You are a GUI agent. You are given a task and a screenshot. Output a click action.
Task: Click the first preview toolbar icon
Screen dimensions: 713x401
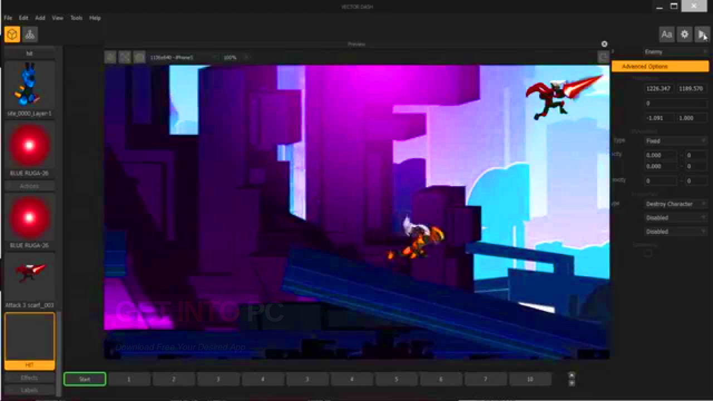pyautogui.click(x=110, y=57)
